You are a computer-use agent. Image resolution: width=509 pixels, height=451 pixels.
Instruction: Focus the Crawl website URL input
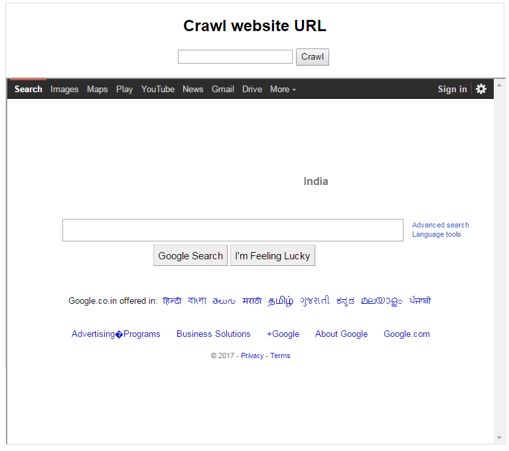235,57
